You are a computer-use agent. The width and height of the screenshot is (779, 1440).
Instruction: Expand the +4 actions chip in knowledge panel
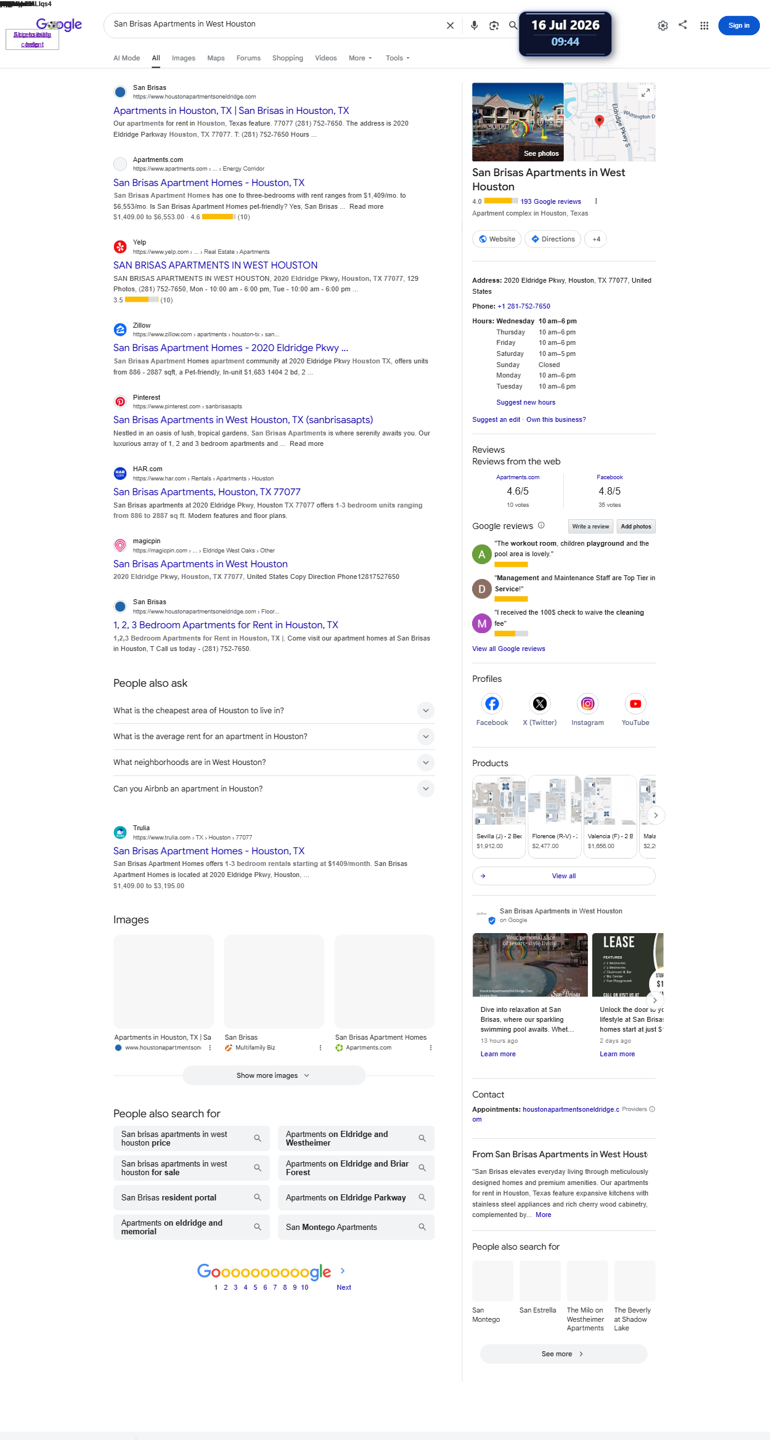[595, 239]
